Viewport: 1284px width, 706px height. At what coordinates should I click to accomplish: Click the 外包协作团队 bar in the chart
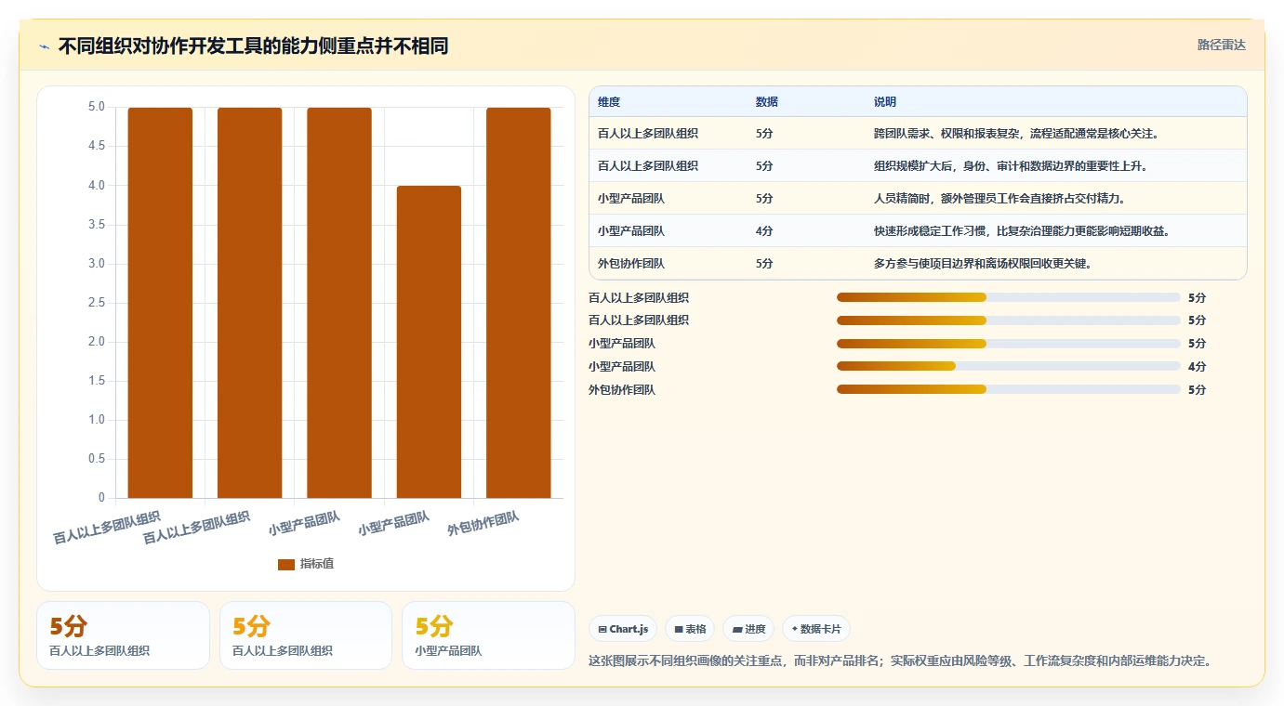point(518,303)
